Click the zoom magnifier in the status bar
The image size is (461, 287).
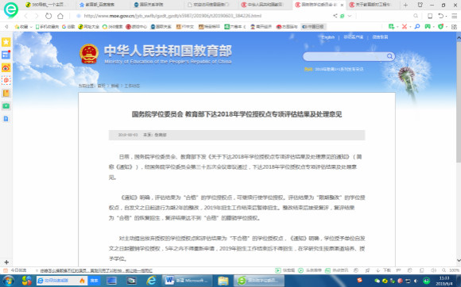tap(444, 270)
